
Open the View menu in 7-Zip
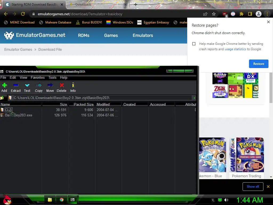[23, 78]
